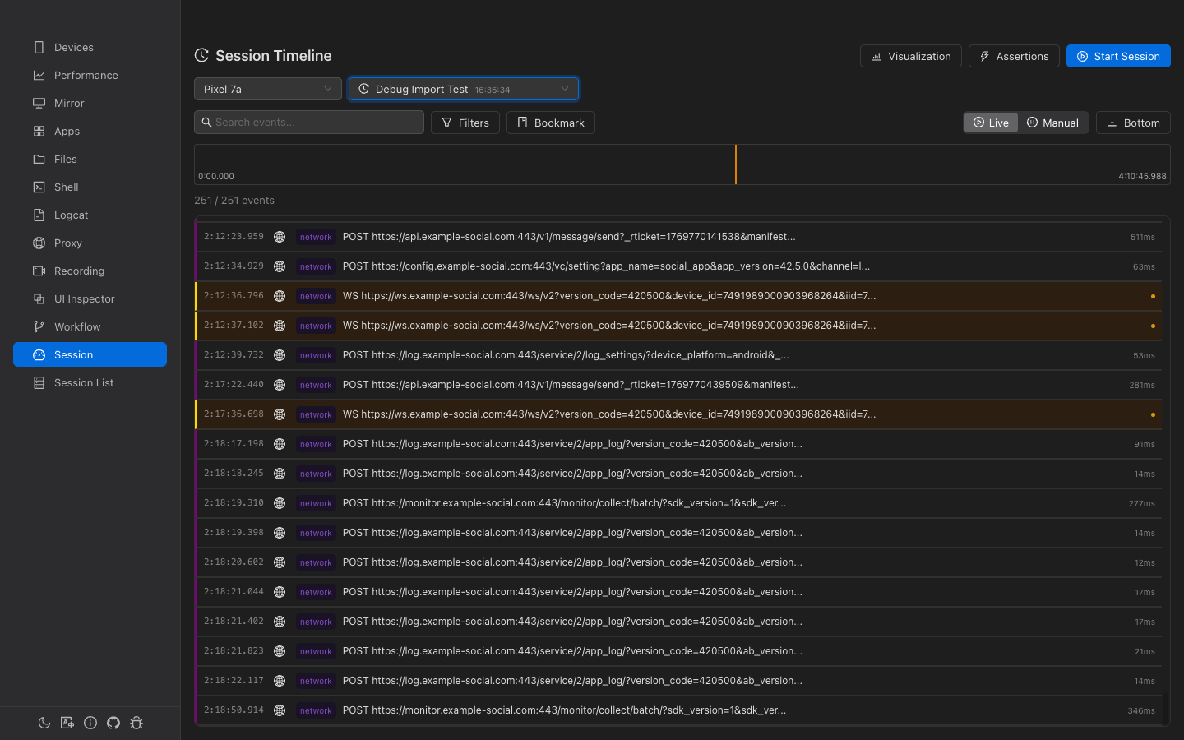Focus the Search events input field
The image size is (1184, 740).
pos(309,122)
